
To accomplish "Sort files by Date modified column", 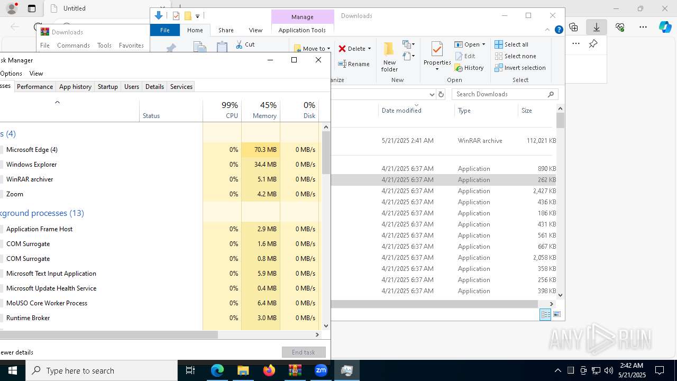I will [416, 111].
